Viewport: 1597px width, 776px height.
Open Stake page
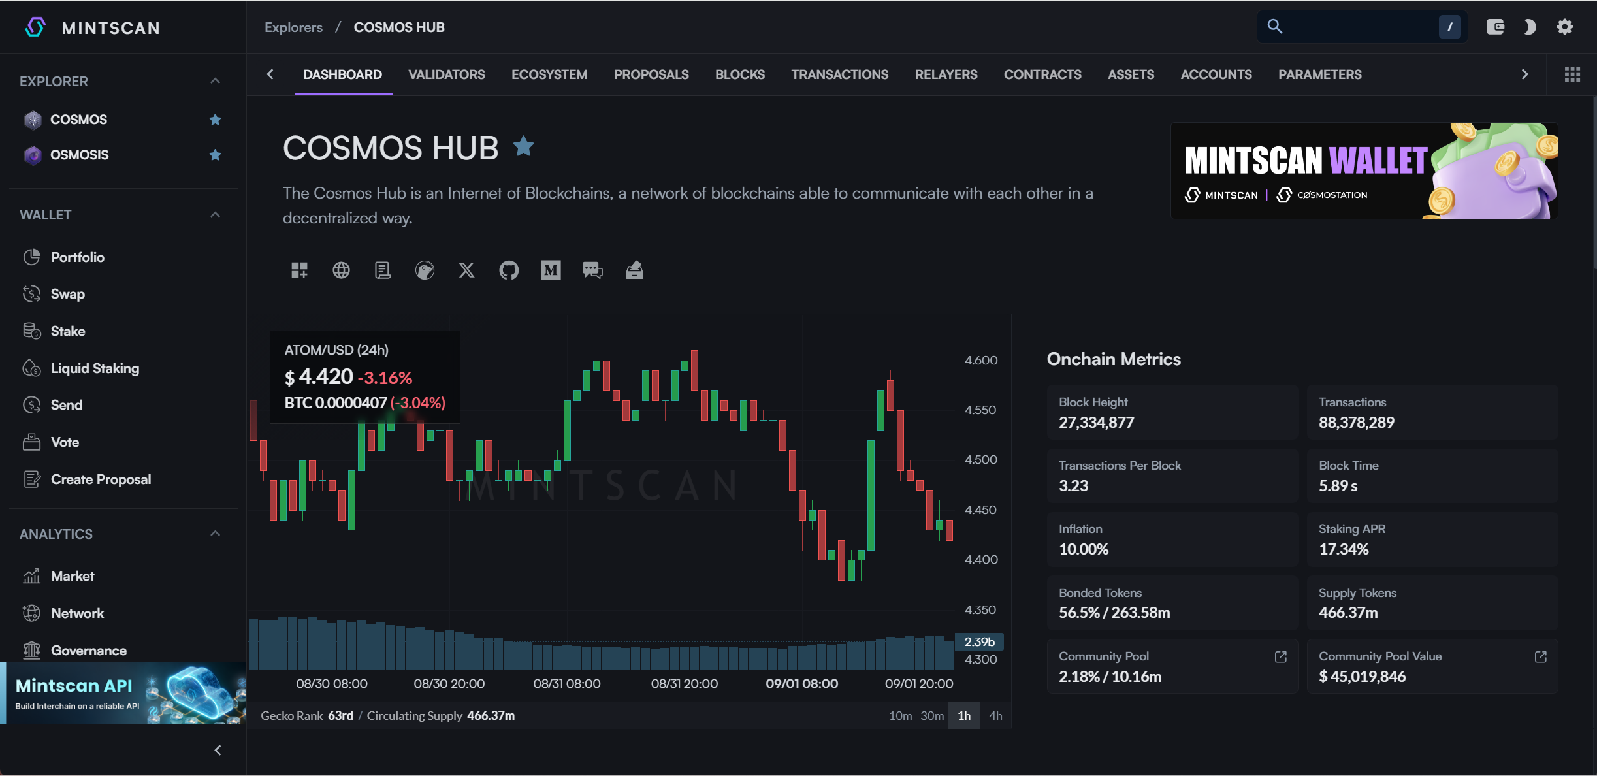pyautogui.click(x=68, y=331)
